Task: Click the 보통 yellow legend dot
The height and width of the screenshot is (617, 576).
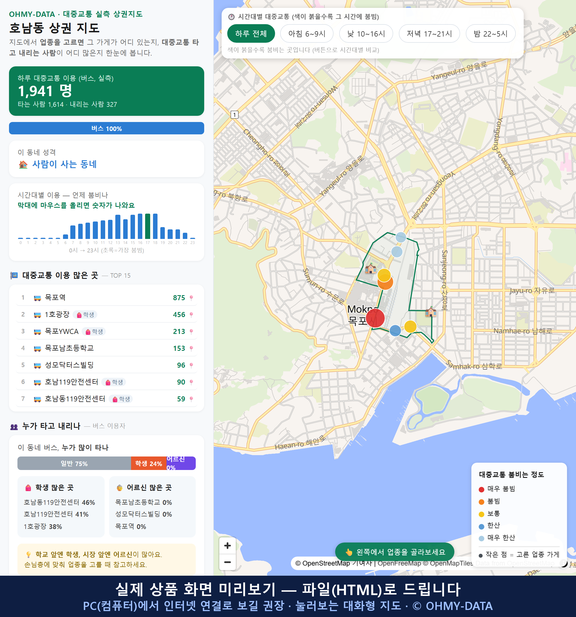Action: (481, 514)
